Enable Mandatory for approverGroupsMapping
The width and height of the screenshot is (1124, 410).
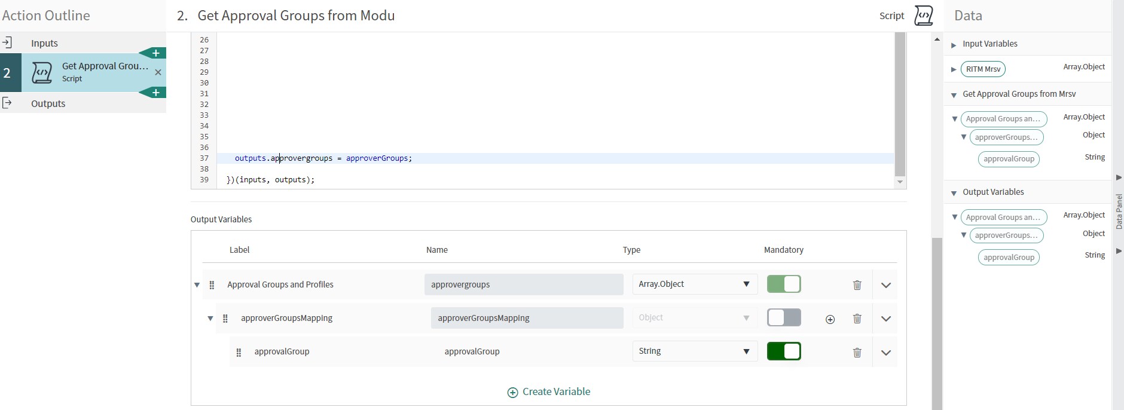[x=783, y=317]
